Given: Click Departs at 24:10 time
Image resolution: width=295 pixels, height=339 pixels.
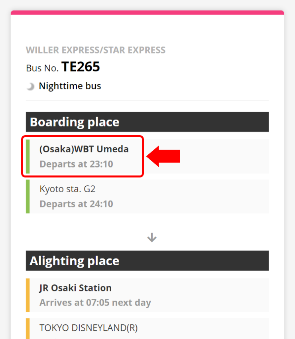Looking at the screenshot, I should click(76, 204).
